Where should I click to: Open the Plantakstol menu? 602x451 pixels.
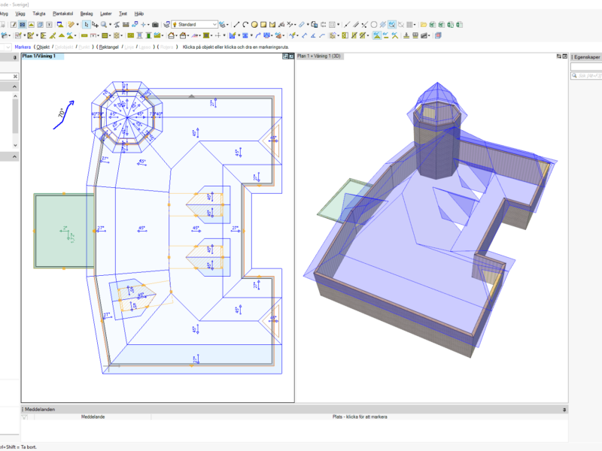coord(62,14)
